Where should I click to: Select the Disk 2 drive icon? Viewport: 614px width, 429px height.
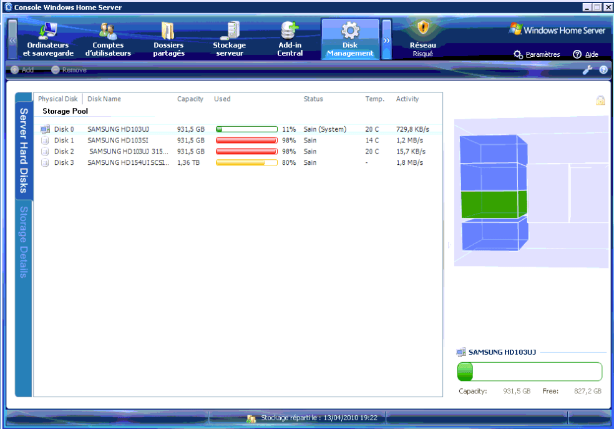[x=45, y=151]
